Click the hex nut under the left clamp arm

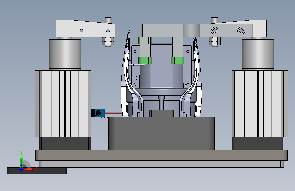[x=108, y=42]
